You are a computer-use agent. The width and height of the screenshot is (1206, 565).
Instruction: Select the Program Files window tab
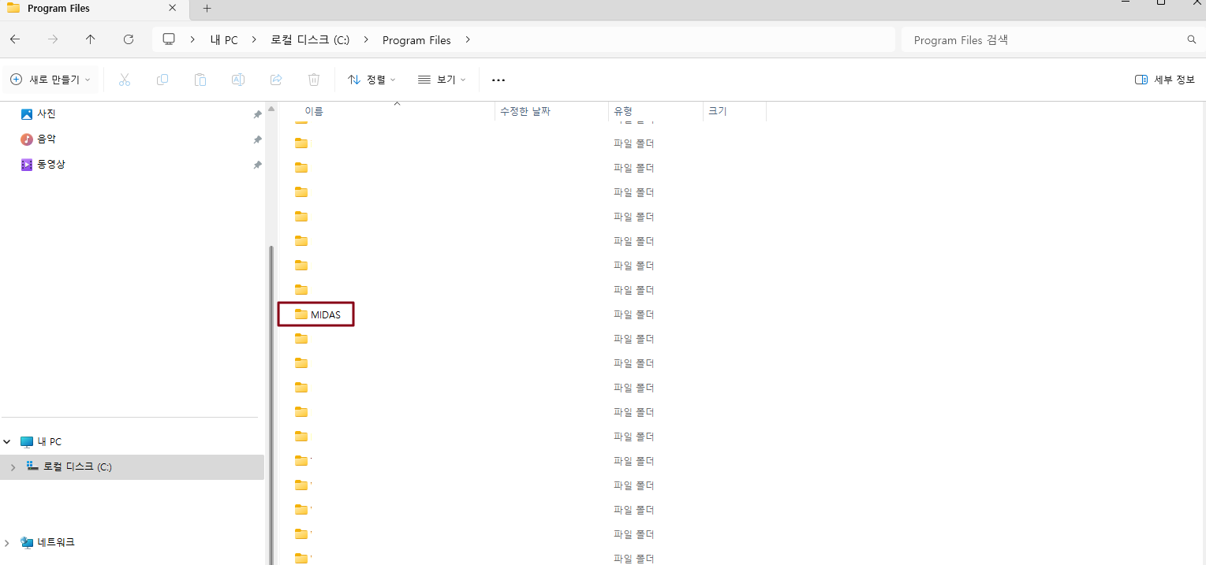point(93,9)
